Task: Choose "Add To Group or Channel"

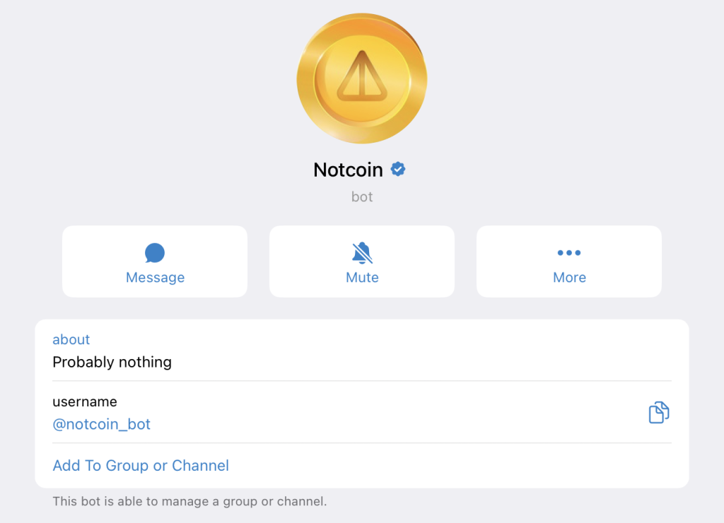Action: click(141, 466)
